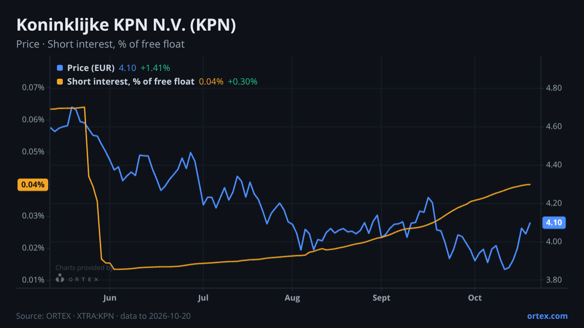Click the +0.30% short interest change

(242, 82)
